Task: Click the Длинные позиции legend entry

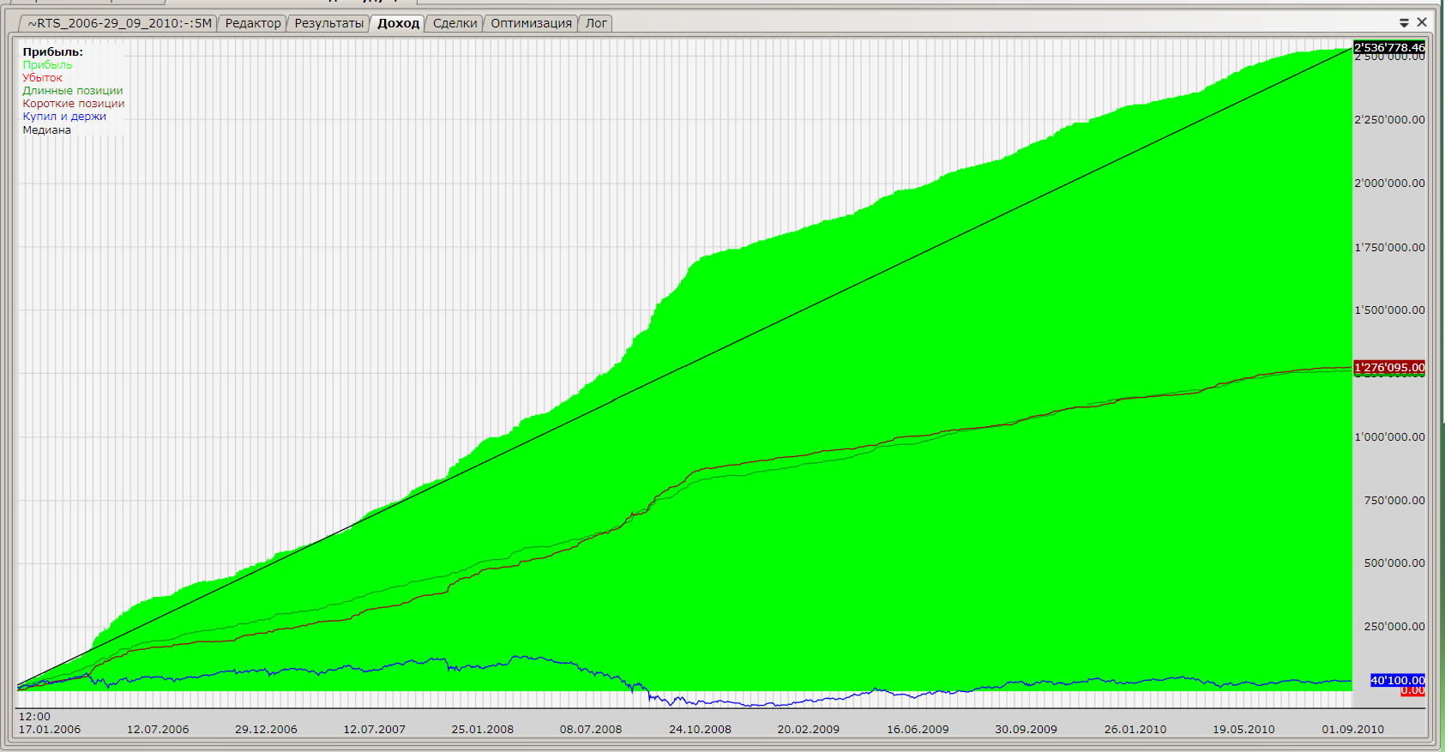Action: [x=72, y=91]
